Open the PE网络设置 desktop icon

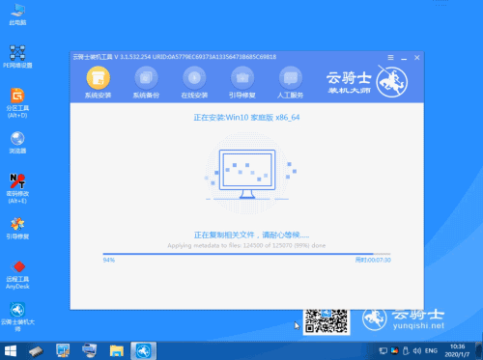pos(17,57)
